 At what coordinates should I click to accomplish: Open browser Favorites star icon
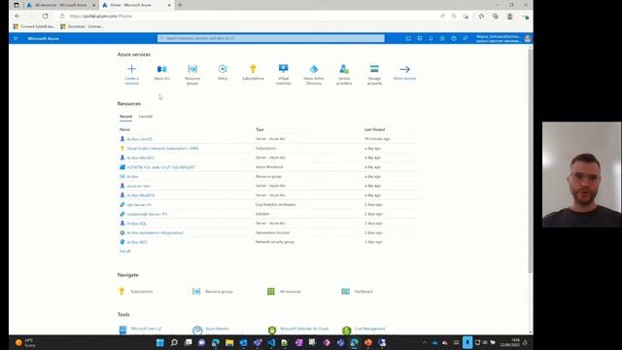click(481, 17)
